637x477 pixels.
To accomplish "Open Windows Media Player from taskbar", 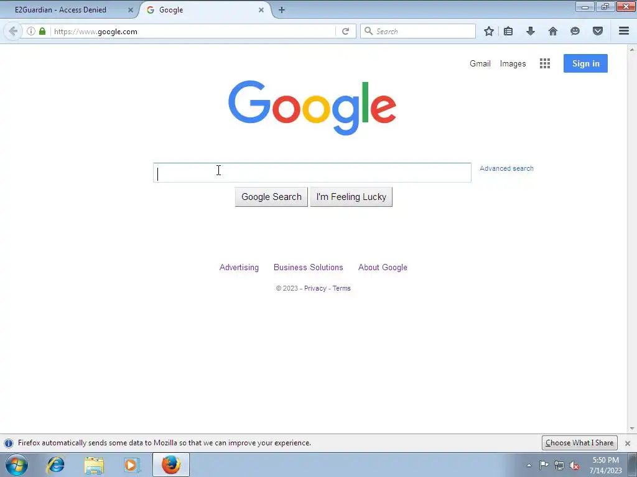I will (x=132, y=465).
